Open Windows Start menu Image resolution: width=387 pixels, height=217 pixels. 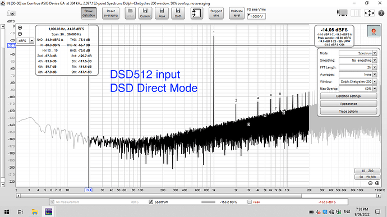pyautogui.click(x=7, y=212)
